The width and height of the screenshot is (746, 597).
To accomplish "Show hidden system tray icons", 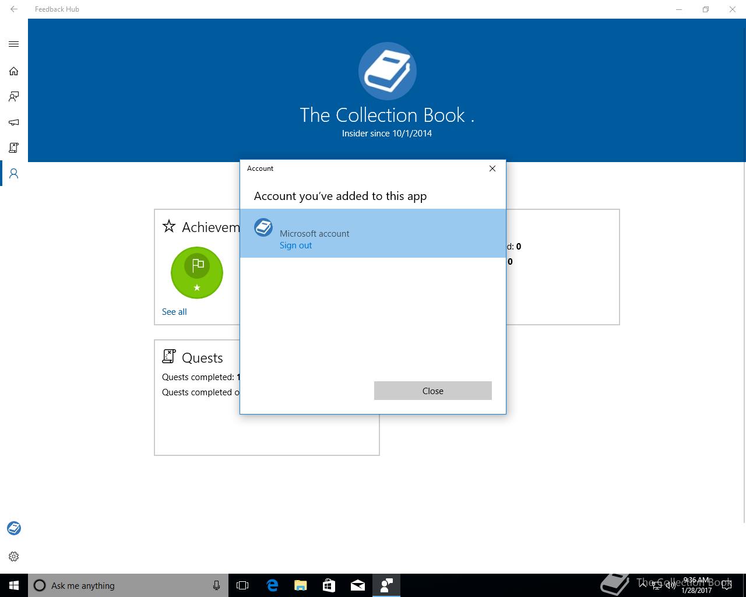I will (x=643, y=585).
